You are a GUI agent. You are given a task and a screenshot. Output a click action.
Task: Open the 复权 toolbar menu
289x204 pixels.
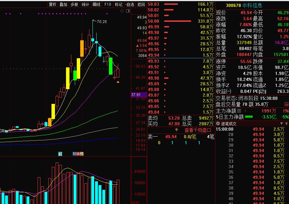pyautogui.click(x=52, y=4)
